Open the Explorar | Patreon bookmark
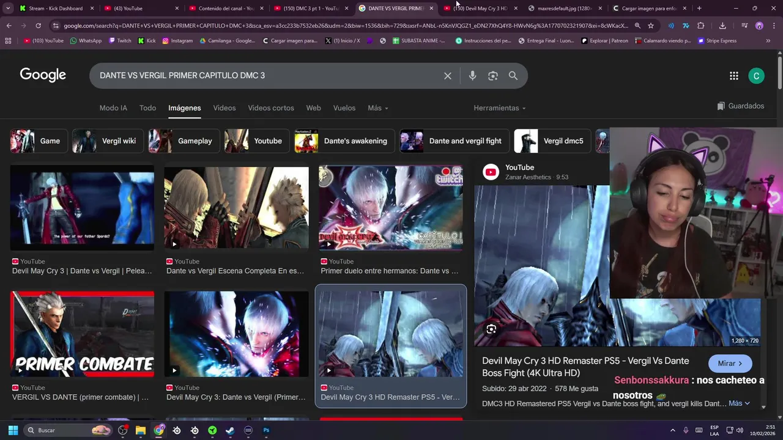Image resolution: width=783 pixels, height=440 pixels. tap(604, 40)
